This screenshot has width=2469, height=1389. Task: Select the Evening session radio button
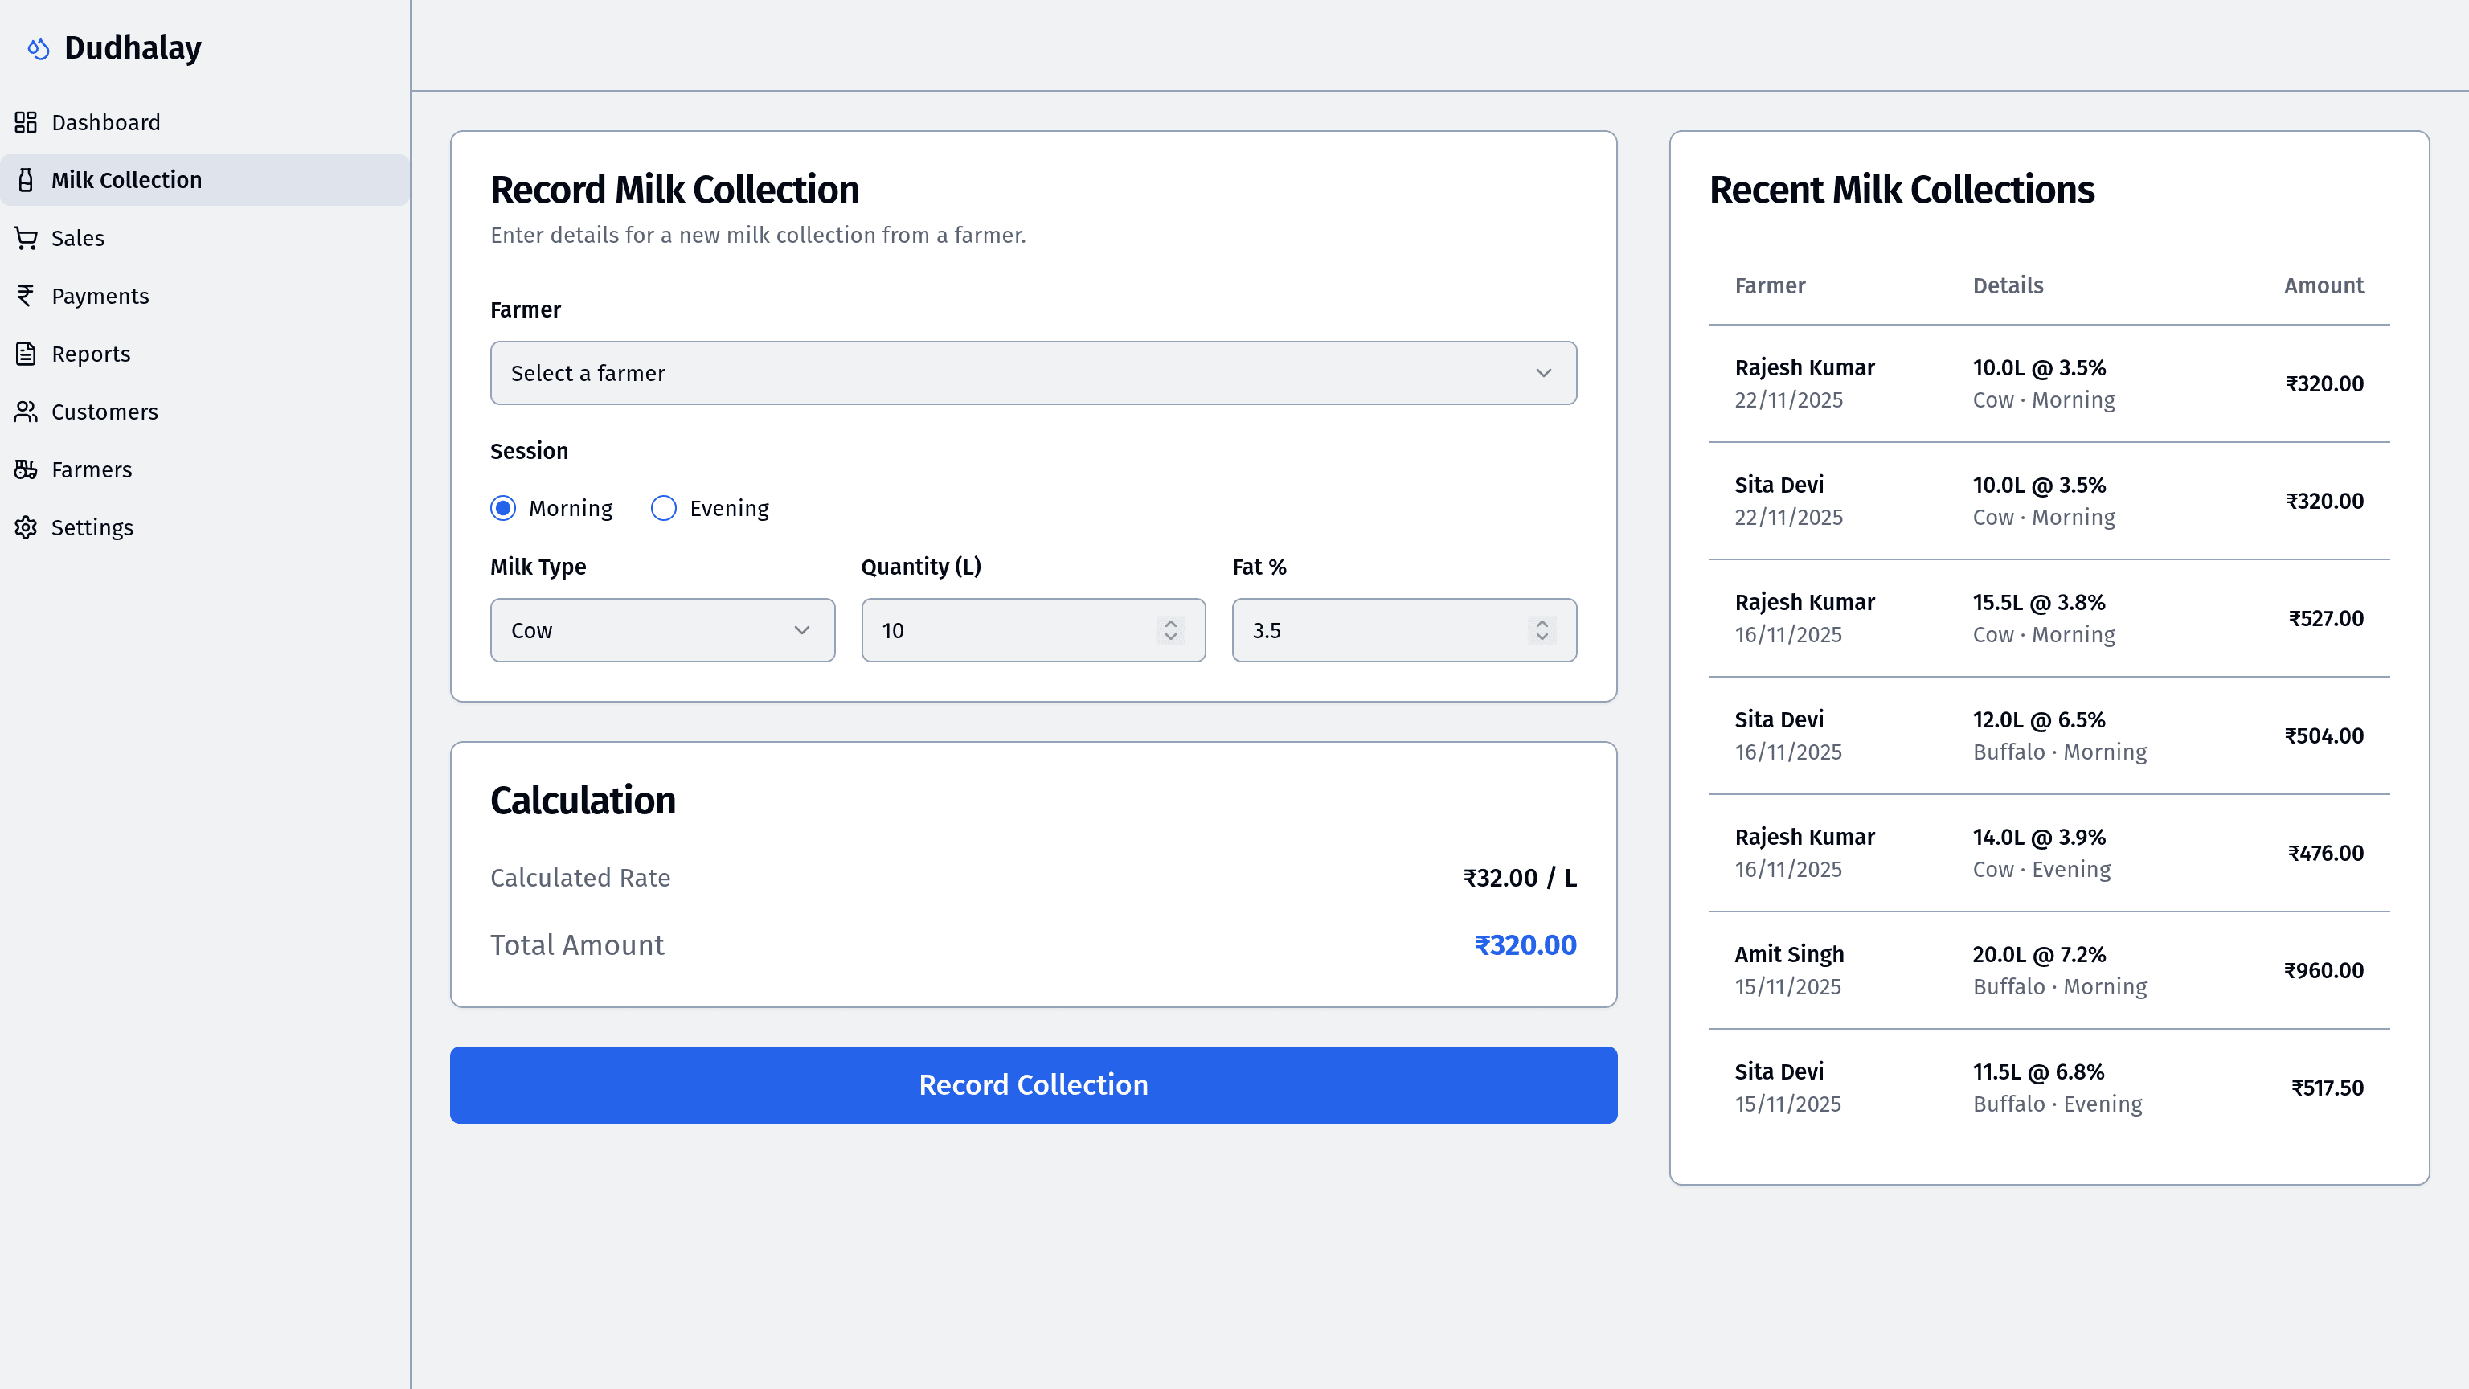(663, 508)
